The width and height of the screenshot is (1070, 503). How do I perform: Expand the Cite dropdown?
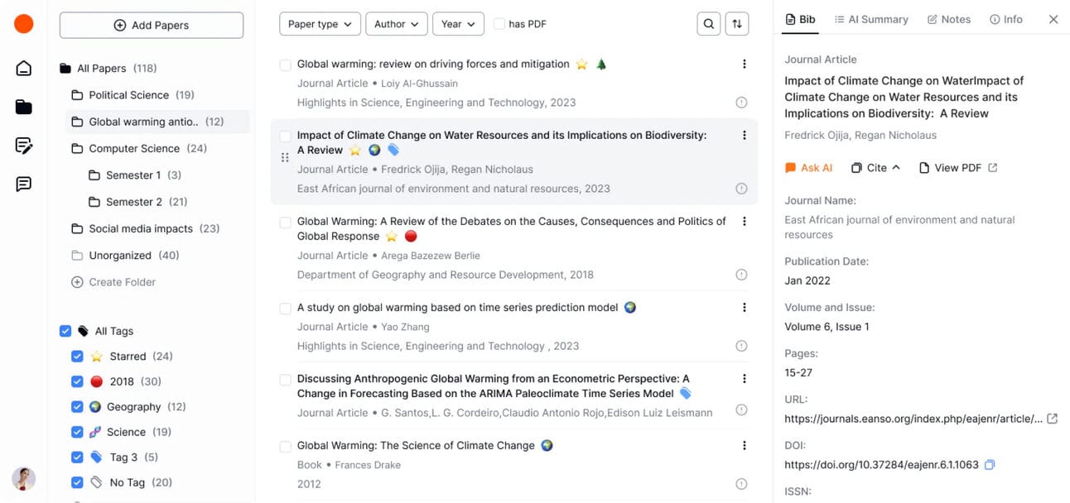click(876, 168)
